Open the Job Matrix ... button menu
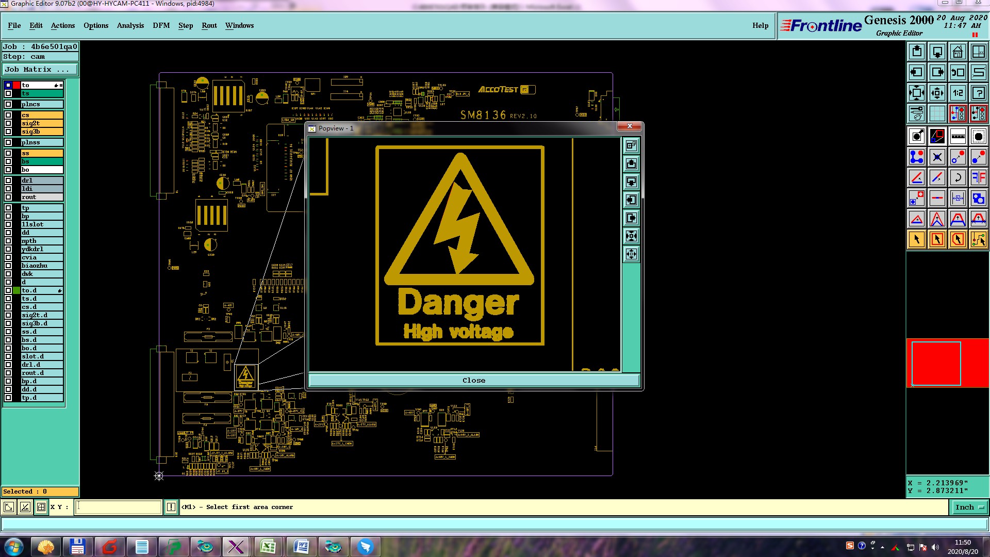 pyautogui.click(x=40, y=70)
